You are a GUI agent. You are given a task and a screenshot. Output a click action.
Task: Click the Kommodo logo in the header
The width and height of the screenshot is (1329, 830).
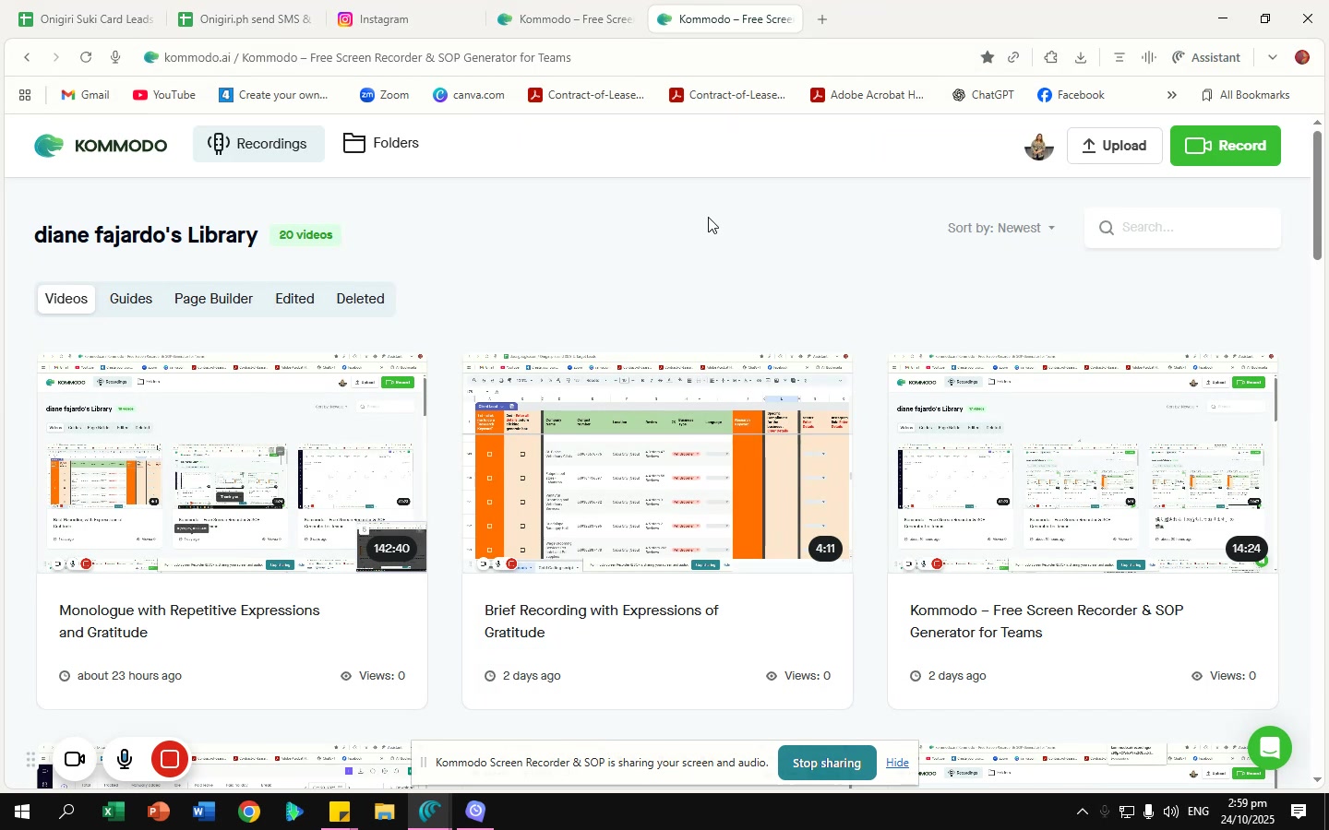pyautogui.click(x=101, y=146)
